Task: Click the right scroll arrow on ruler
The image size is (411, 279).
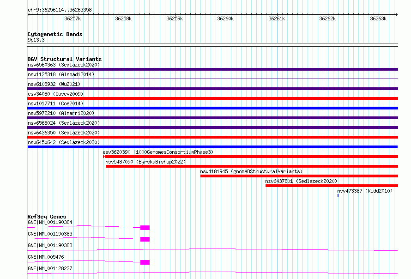Action: click(396, 14)
